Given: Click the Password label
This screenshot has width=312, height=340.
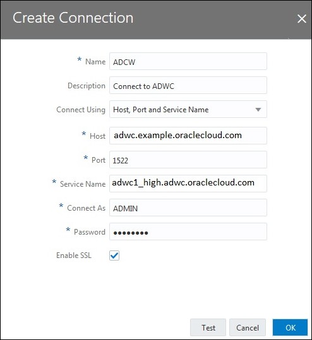Looking at the screenshot, I should pos(90,232).
